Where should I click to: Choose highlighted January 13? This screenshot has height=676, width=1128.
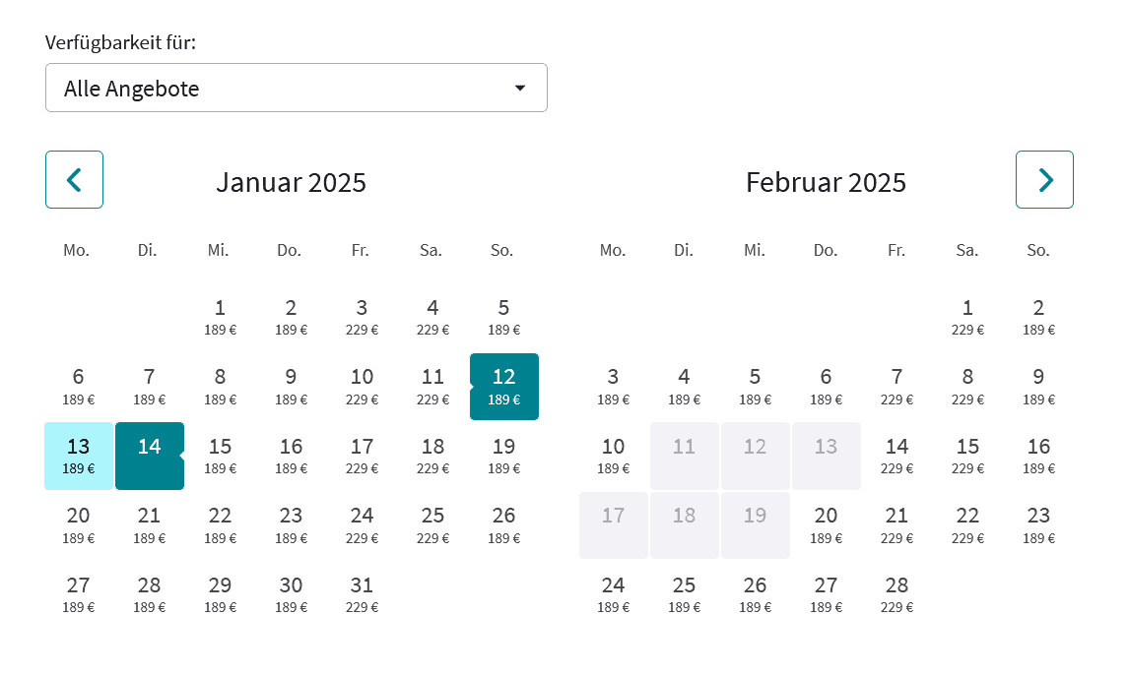pyautogui.click(x=79, y=456)
